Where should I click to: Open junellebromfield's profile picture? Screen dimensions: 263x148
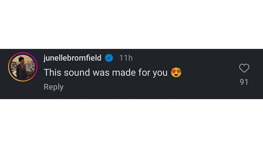click(23, 67)
